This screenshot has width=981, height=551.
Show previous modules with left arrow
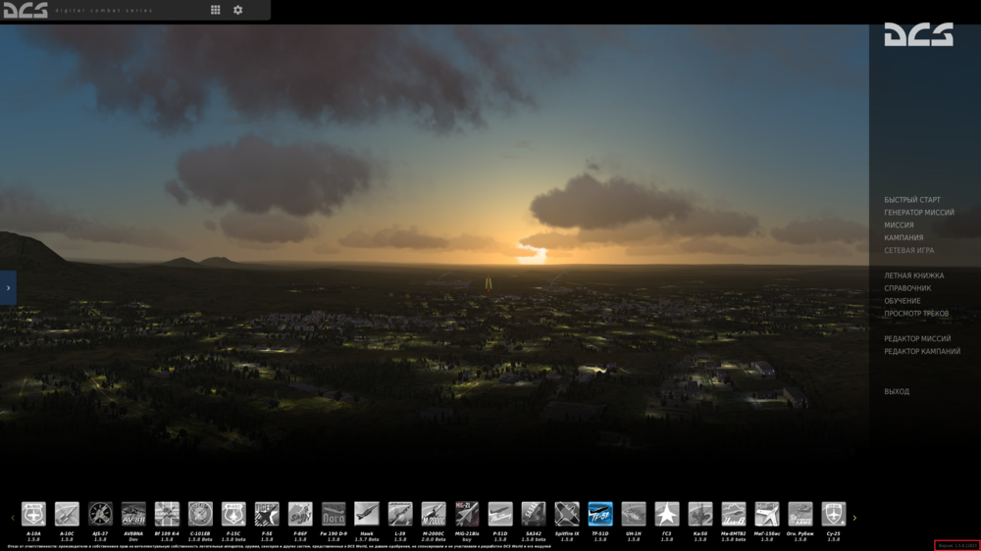click(13, 518)
